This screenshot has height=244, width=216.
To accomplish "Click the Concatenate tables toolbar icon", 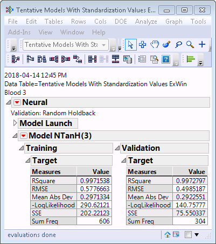I will click(x=115, y=59).
